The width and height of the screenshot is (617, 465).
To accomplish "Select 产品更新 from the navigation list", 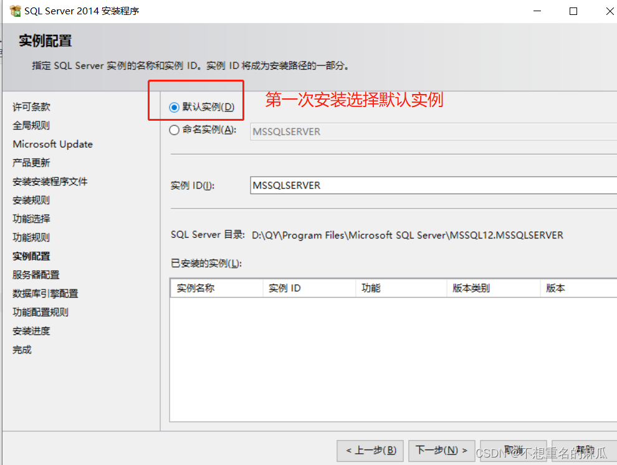I will [x=31, y=162].
